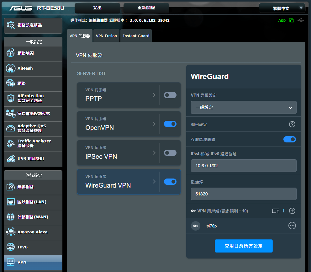Open AiProtection in the sidebar
This screenshot has height=272, width=311.
[x=33, y=99]
